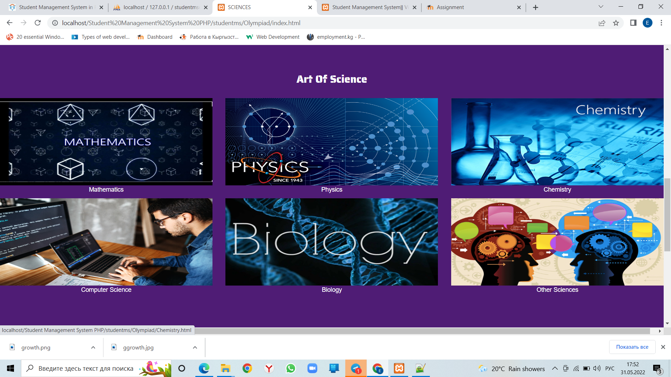671x377 pixels.
Task: Open new tab with plus icon
Action: 535,7
